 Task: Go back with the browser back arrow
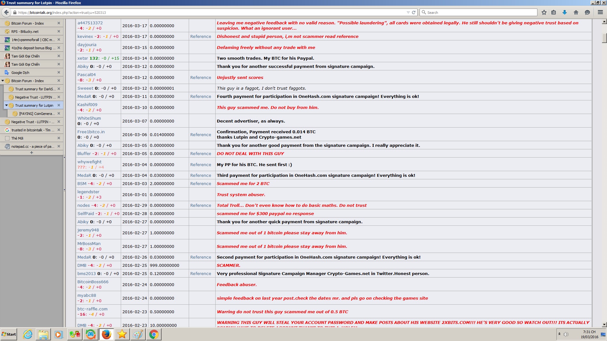coord(6,12)
